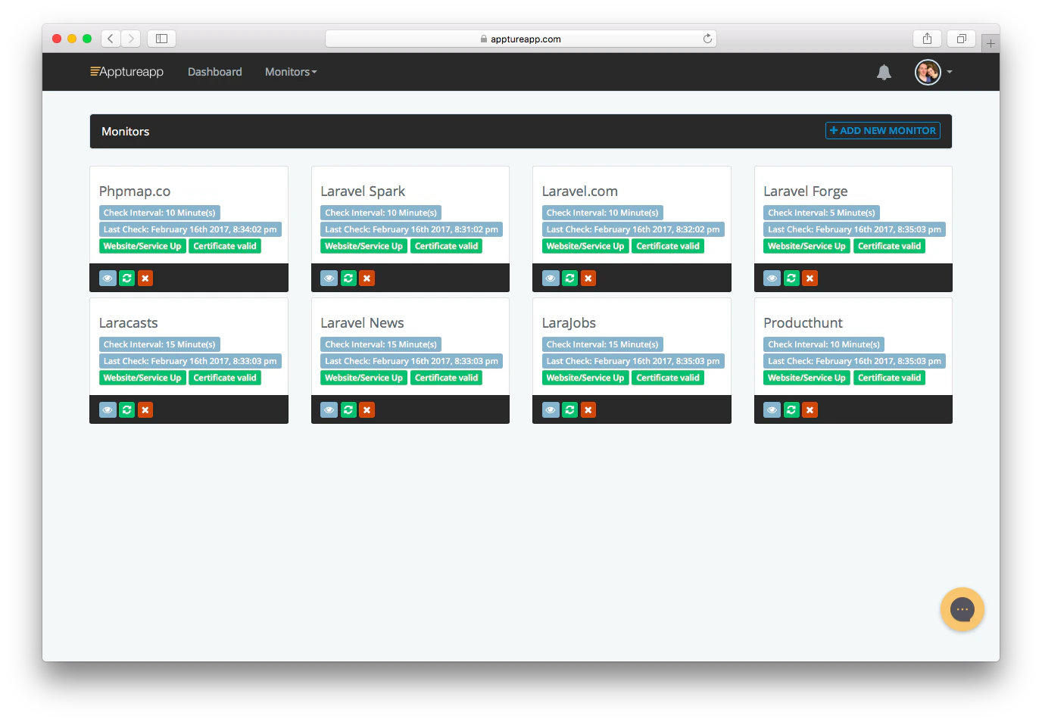The width and height of the screenshot is (1042, 722).
Task: Refresh the Laravel News monitor
Action: coord(348,410)
